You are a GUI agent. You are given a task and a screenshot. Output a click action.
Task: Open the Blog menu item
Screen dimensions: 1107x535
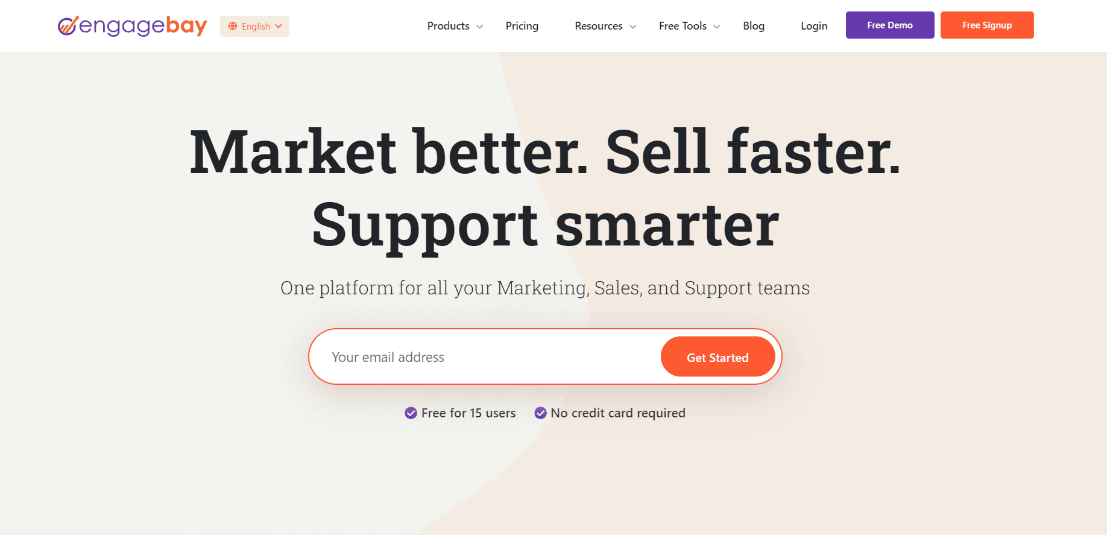click(x=754, y=26)
